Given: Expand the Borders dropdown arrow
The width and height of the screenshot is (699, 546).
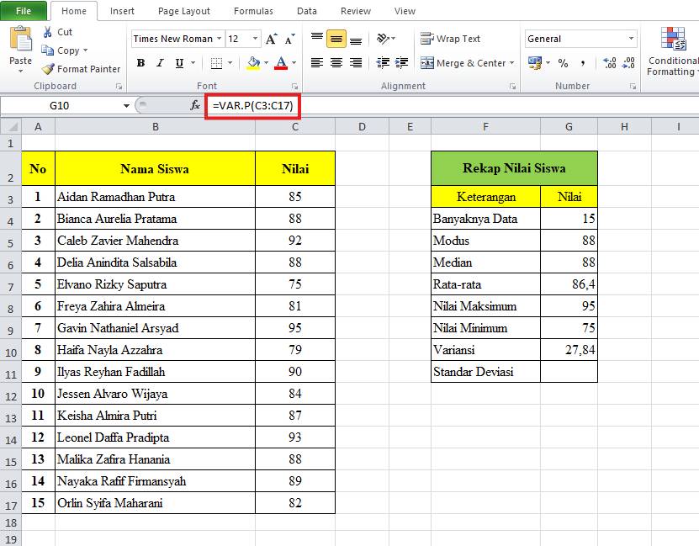Looking at the screenshot, I should [230, 63].
